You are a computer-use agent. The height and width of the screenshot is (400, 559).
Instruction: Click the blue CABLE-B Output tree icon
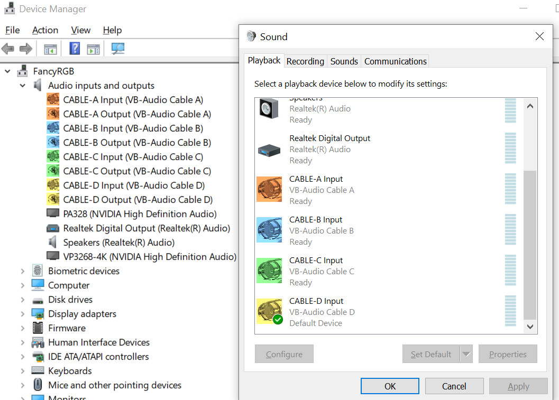pyautogui.click(x=53, y=142)
